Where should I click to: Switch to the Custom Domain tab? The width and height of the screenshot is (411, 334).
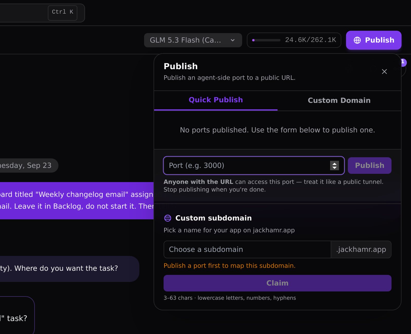(x=339, y=100)
